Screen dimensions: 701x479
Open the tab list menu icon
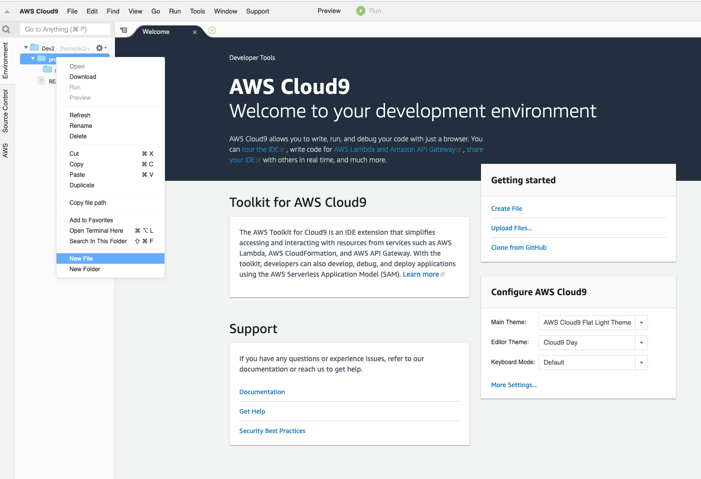[x=123, y=30]
